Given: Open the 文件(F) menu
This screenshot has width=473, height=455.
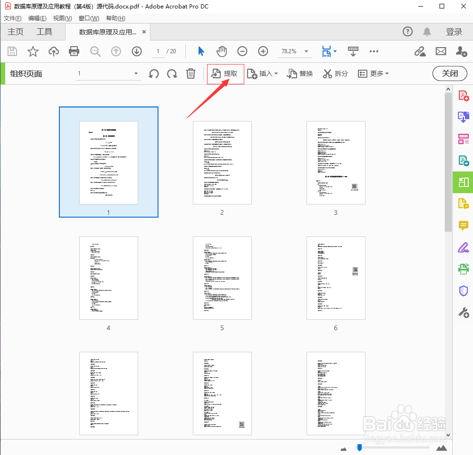Looking at the screenshot, I should [x=12, y=18].
